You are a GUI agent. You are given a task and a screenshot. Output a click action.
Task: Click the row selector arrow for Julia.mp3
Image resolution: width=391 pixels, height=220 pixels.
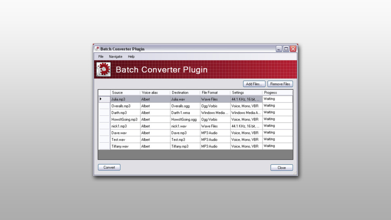pyautogui.click(x=101, y=99)
